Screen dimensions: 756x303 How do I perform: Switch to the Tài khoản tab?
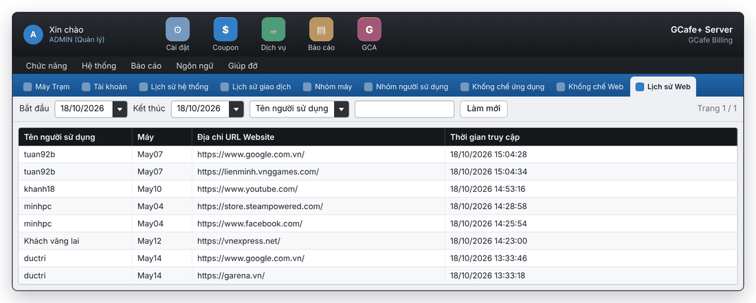click(104, 87)
